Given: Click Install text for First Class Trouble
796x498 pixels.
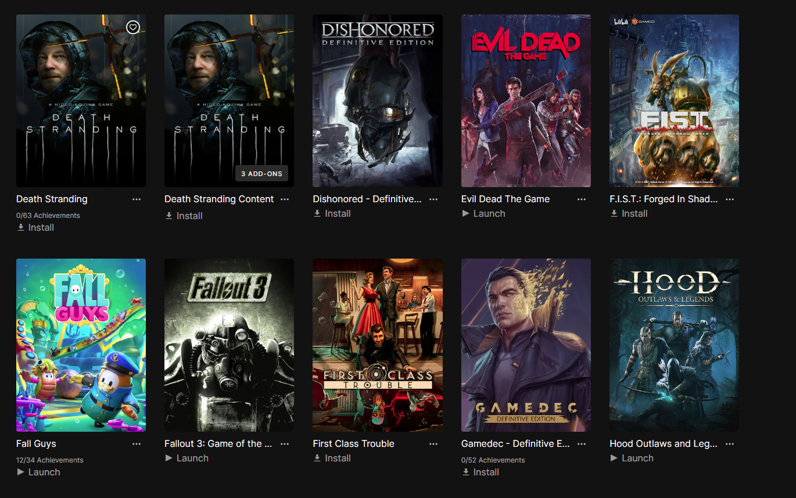Looking at the screenshot, I should [338, 458].
